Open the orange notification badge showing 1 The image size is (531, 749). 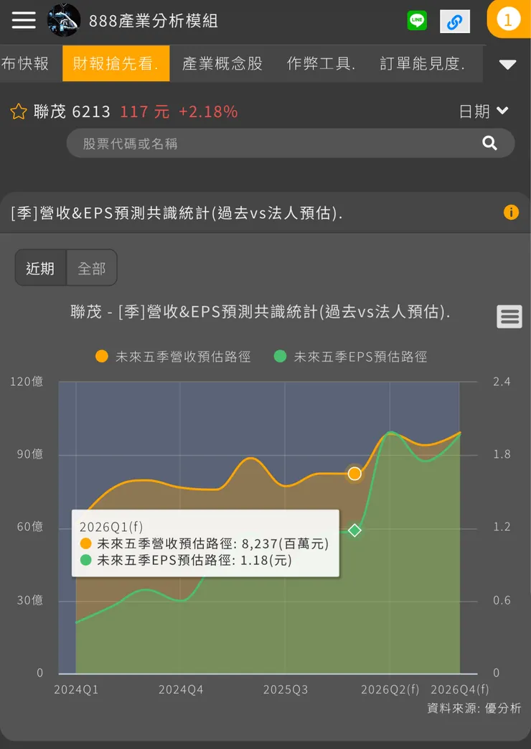tap(508, 20)
